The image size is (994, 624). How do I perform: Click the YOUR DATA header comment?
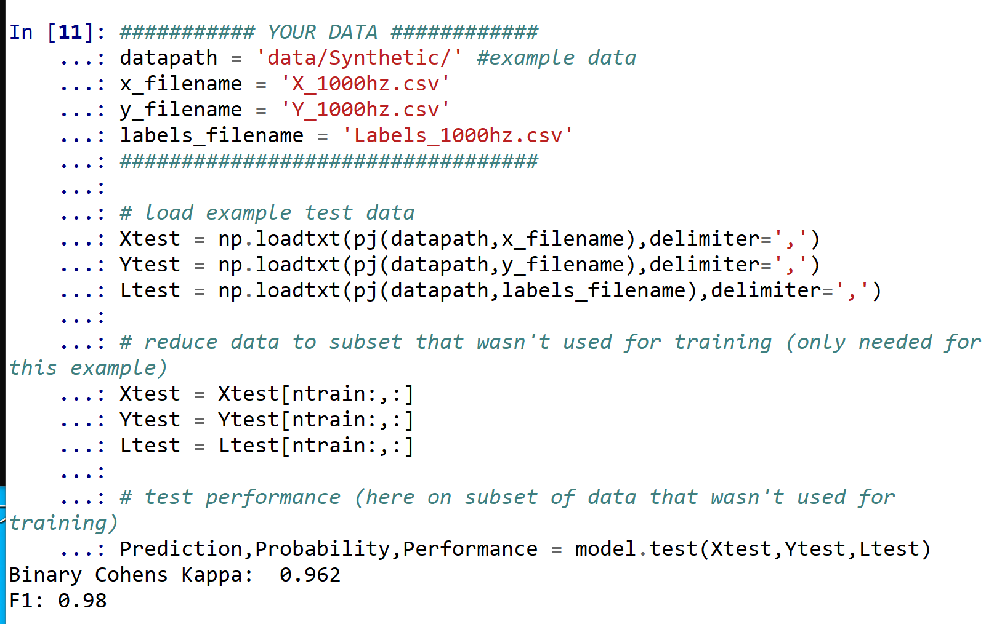[329, 32]
